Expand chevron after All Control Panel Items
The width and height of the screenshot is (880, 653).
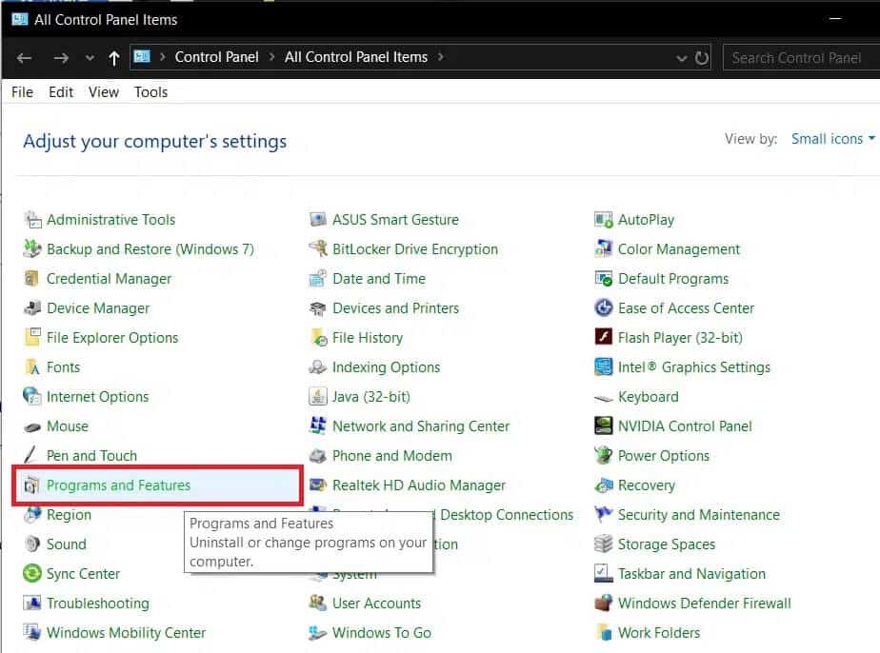tap(441, 57)
